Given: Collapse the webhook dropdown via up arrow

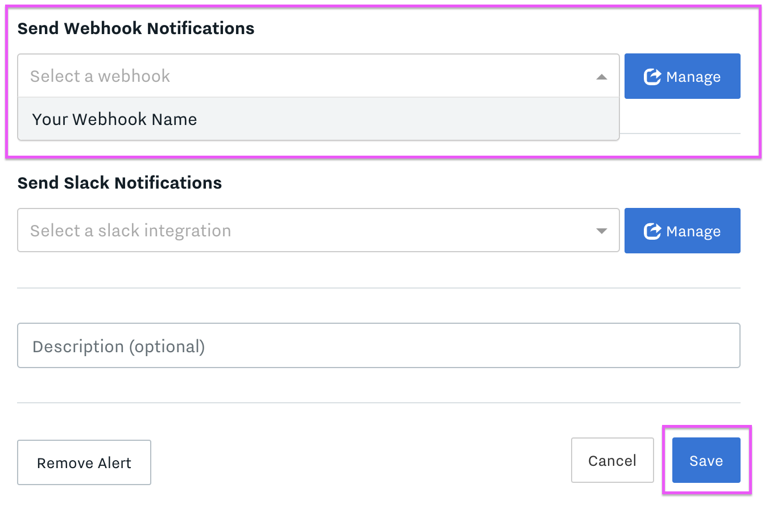Looking at the screenshot, I should [x=601, y=77].
